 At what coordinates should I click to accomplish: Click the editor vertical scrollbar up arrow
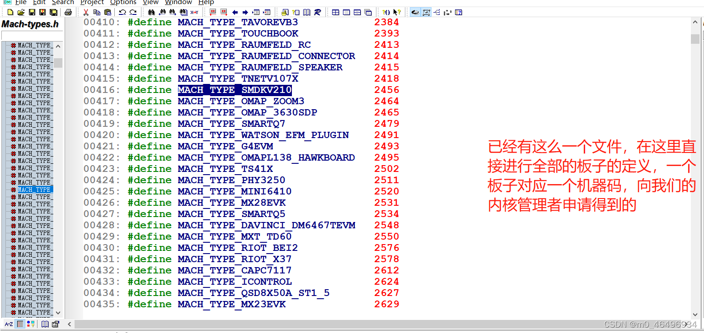click(x=695, y=23)
